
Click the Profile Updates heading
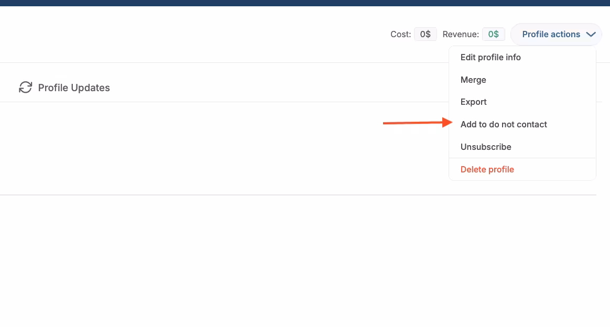(73, 88)
